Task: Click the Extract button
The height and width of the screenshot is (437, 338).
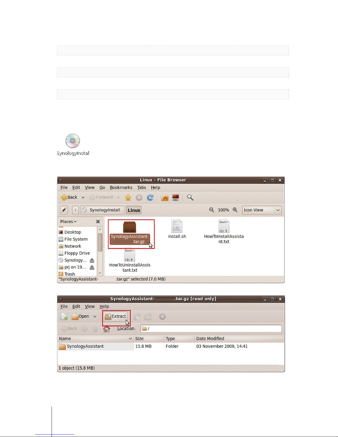Action: coord(115,317)
